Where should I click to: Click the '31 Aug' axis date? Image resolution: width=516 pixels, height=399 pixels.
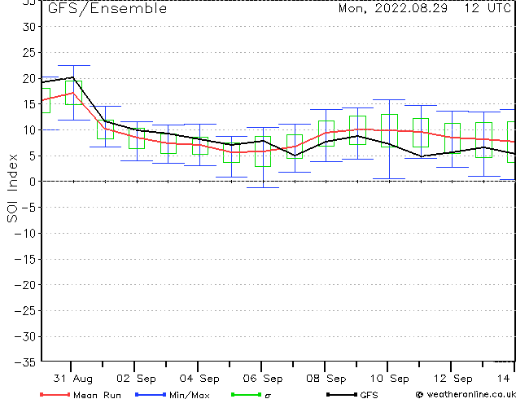(73, 379)
